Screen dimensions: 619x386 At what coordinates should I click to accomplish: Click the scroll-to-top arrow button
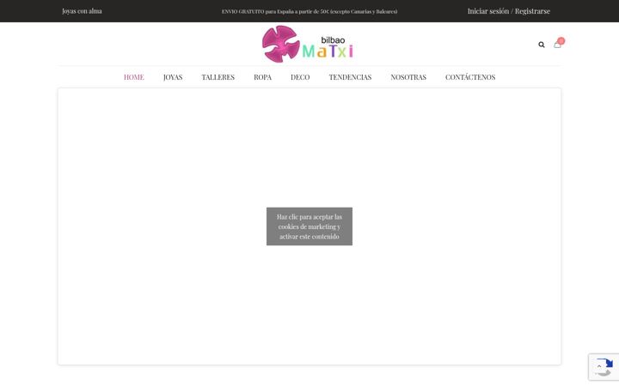[x=599, y=367]
